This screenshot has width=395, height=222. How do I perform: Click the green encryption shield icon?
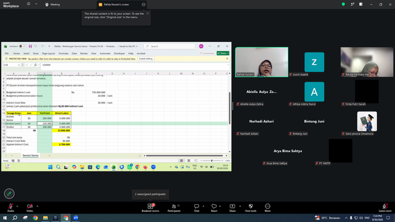point(343,4)
